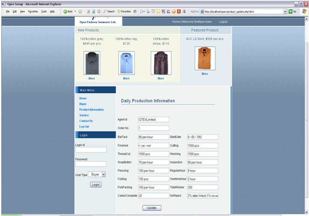Image resolution: width=309 pixels, height=216 pixels.
Task: Open the Search toolbar button
Action: tap(109, 12)
